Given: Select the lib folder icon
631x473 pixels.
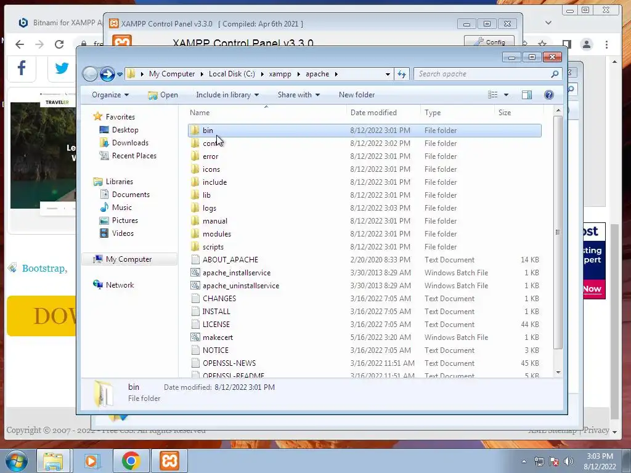Looking at the screenshot, I should [x=195, y=195].
